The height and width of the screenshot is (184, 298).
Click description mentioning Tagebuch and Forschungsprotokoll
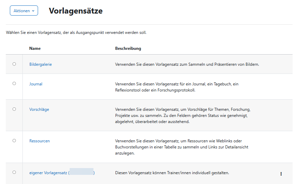[x=177, y=87]
